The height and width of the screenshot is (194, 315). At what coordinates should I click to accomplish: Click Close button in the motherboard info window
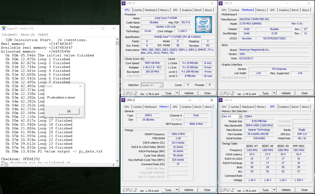(304, 93)
